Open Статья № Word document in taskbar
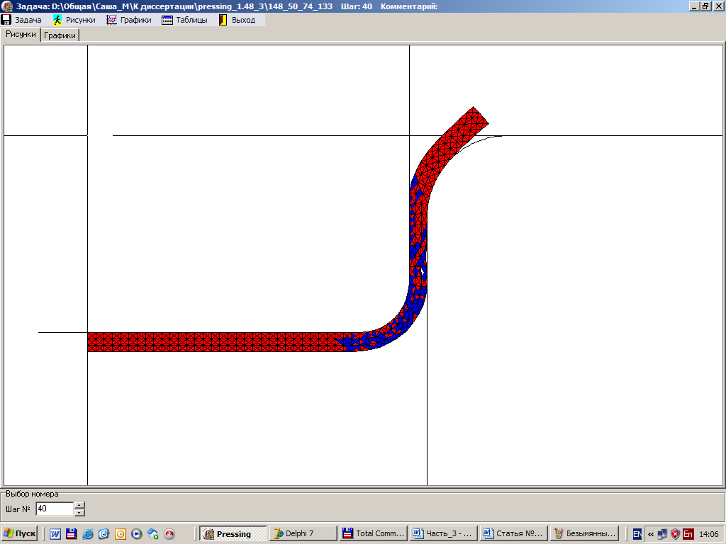This screenshot has height=544, width=726. click(513, 534)
